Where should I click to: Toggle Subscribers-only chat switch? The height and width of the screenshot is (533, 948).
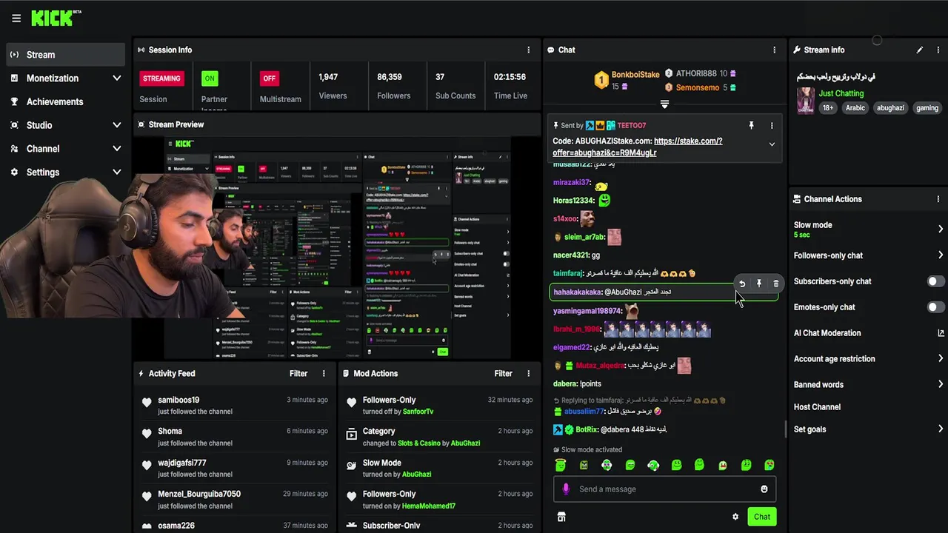[935, 281]
